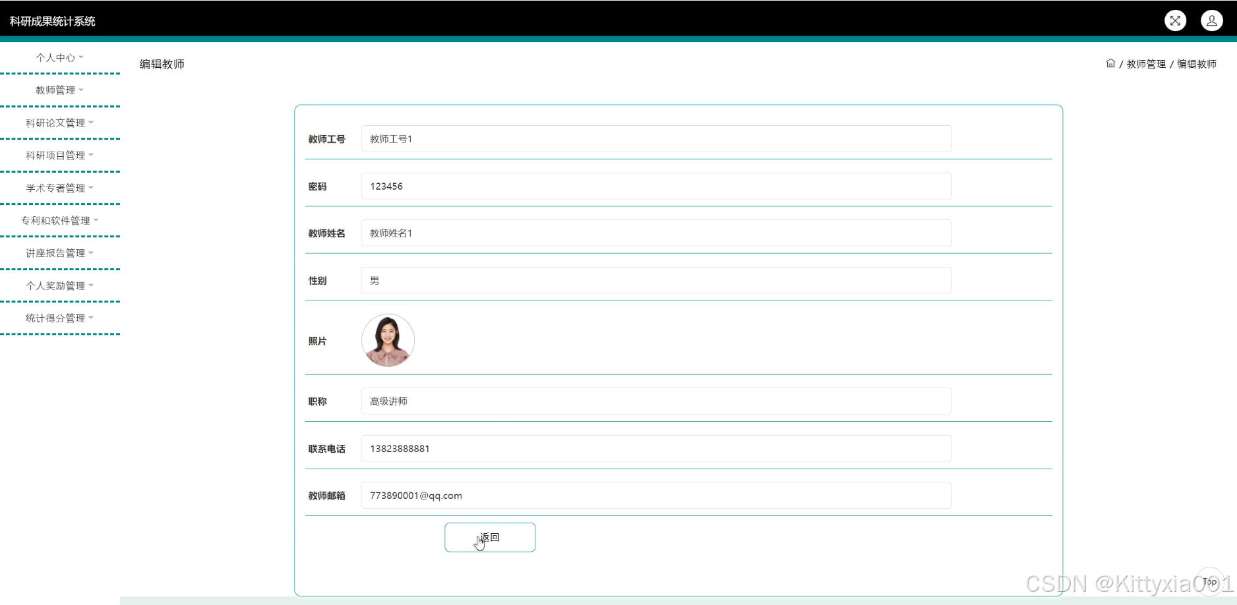The height and width of the screenshot is (605, 1237).
Task: Click the home icon in breadcrumb
Action: [x=1110, y=63]
